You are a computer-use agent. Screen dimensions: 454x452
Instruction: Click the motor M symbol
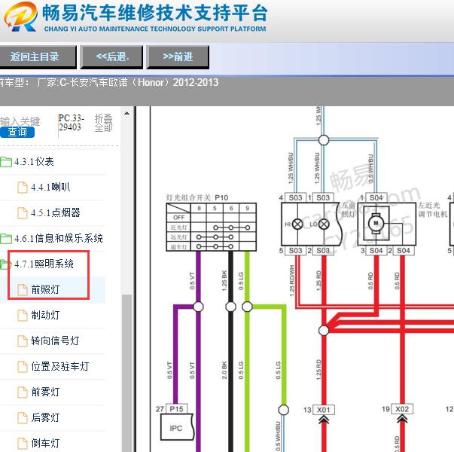(x=376, y=223)
